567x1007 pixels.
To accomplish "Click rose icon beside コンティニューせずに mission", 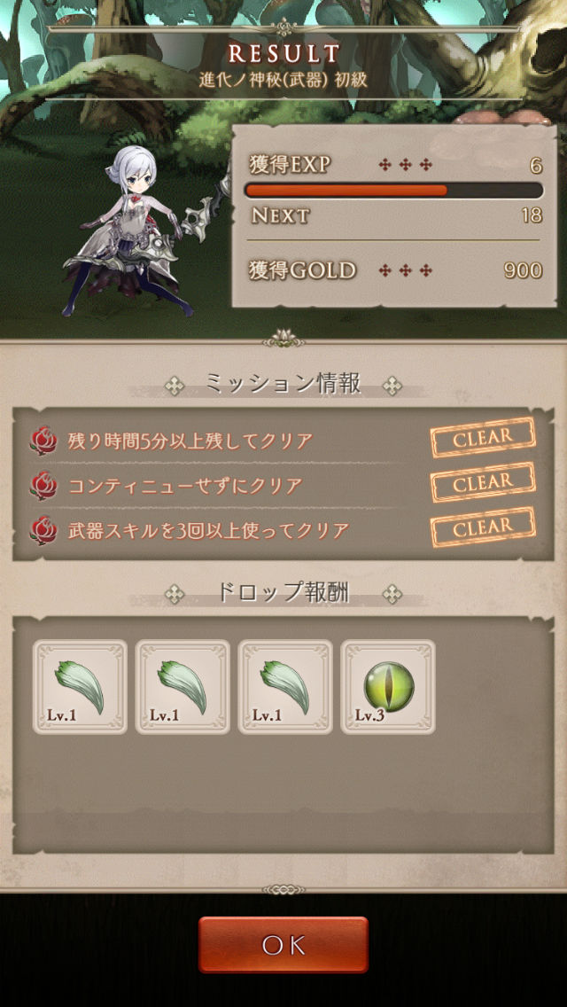I will [x=43, y=486].
